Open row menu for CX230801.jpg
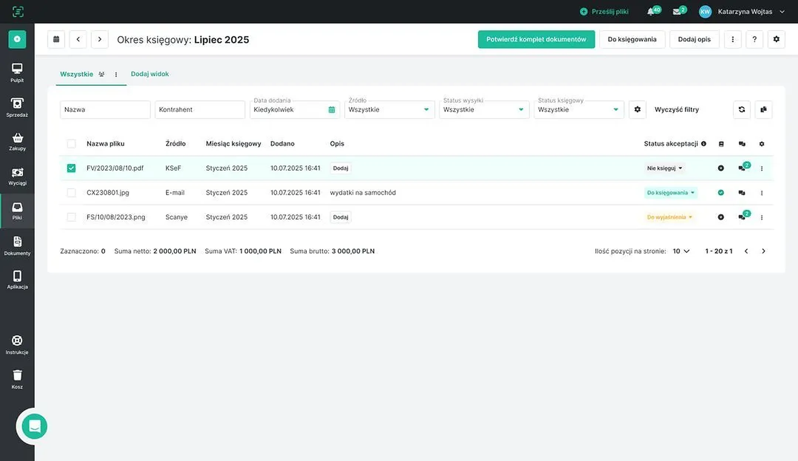 pyautogui.click(x=762, y=193)
